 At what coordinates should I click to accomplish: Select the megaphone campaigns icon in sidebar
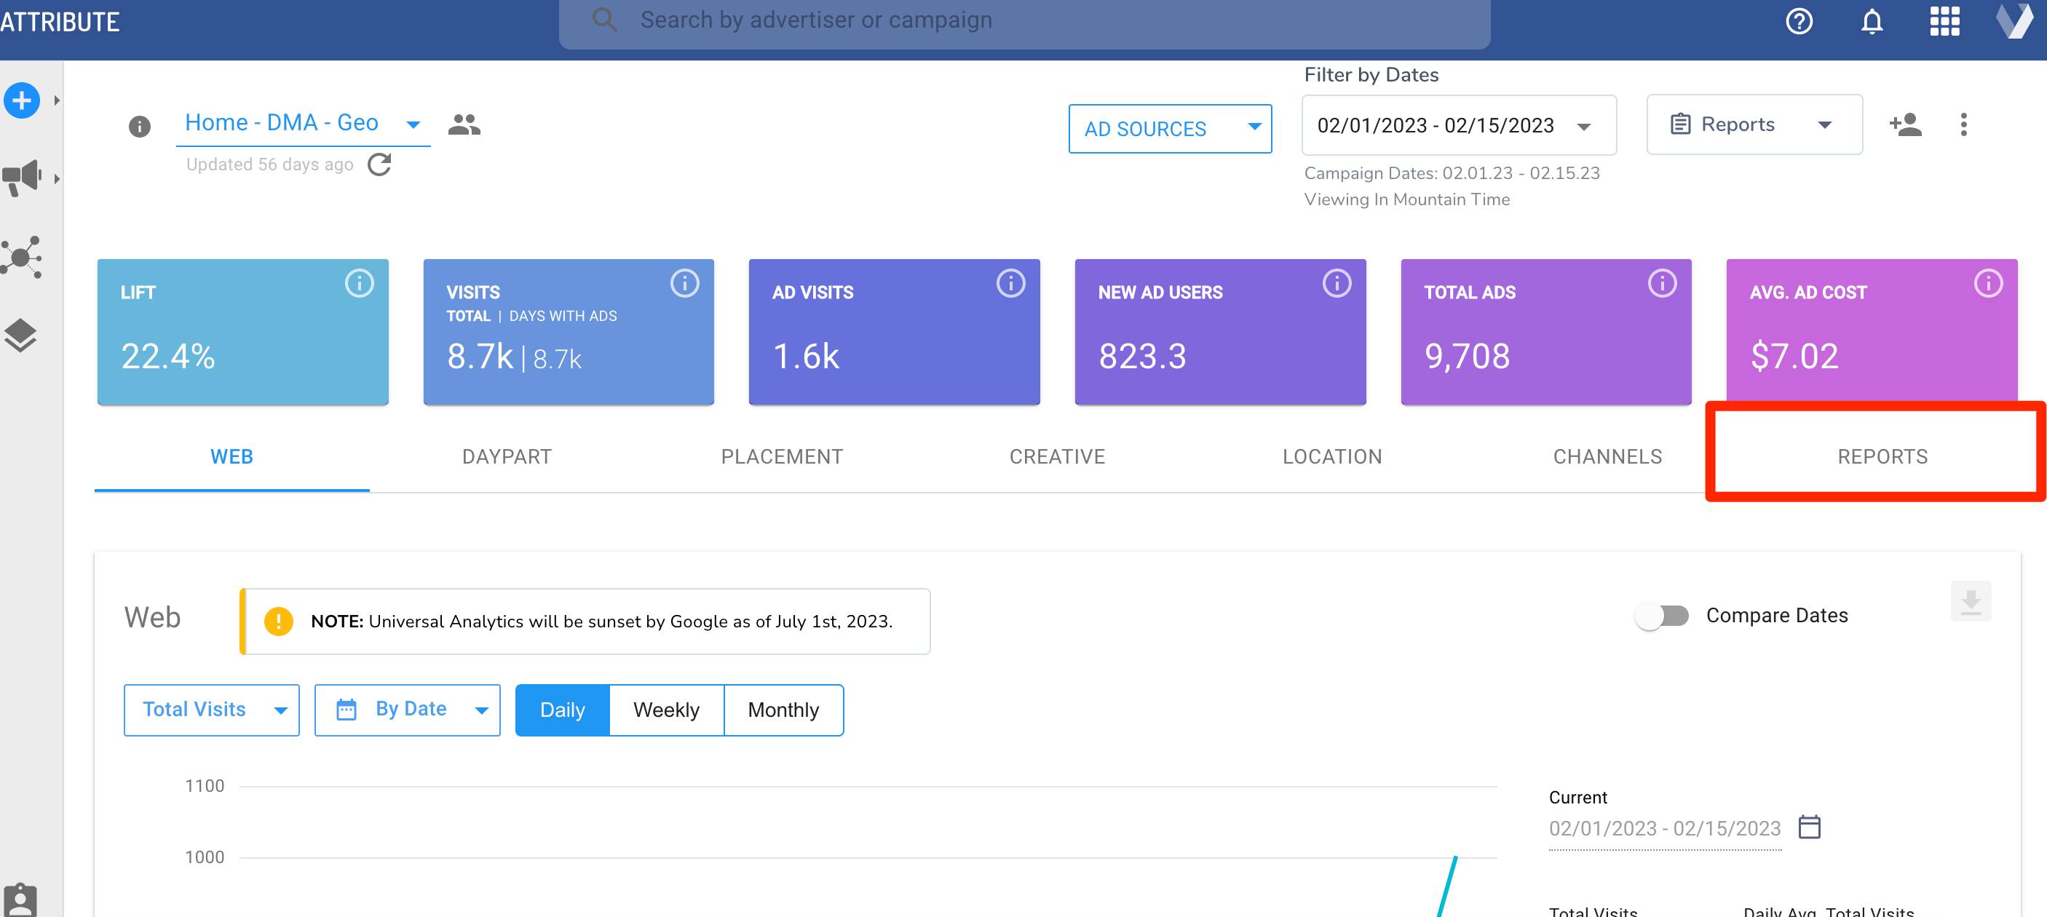tap(21, 176)
